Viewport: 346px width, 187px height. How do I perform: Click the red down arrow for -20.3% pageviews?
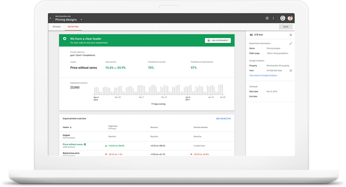click(x=106, y=154)
